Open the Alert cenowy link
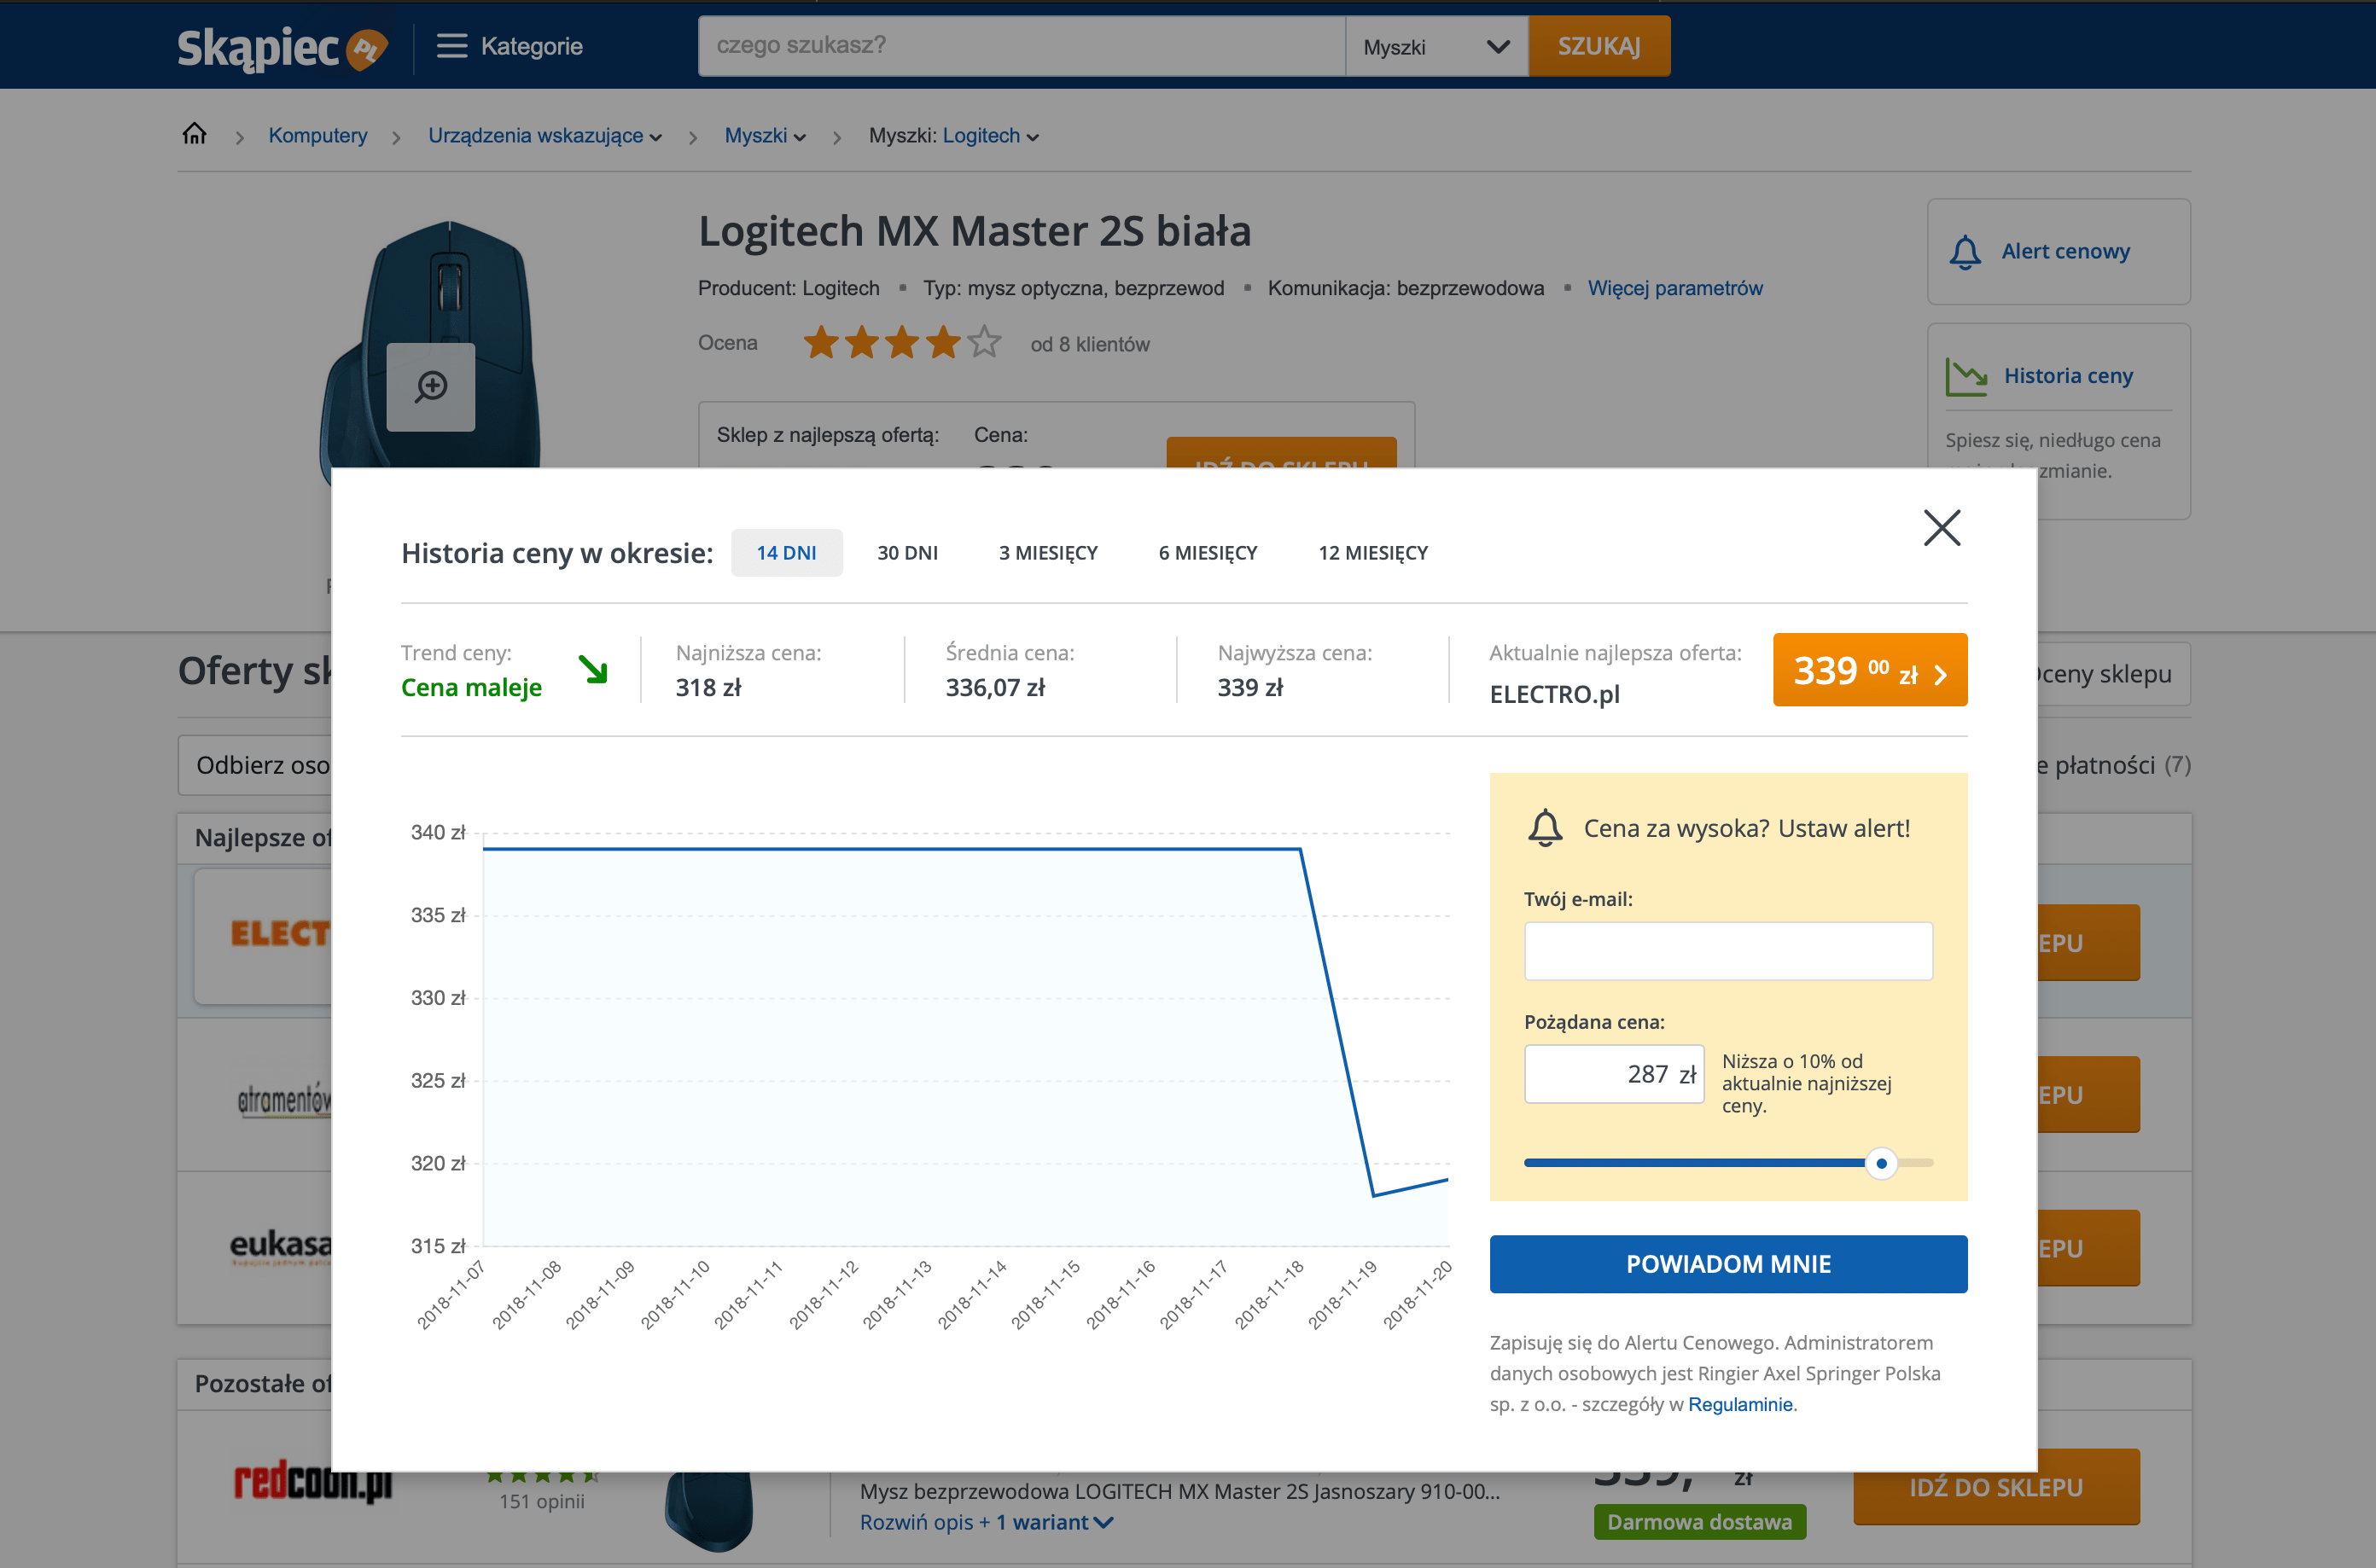The width and height of the screenshot is (2376, 1568). [x=2064, y=251]
